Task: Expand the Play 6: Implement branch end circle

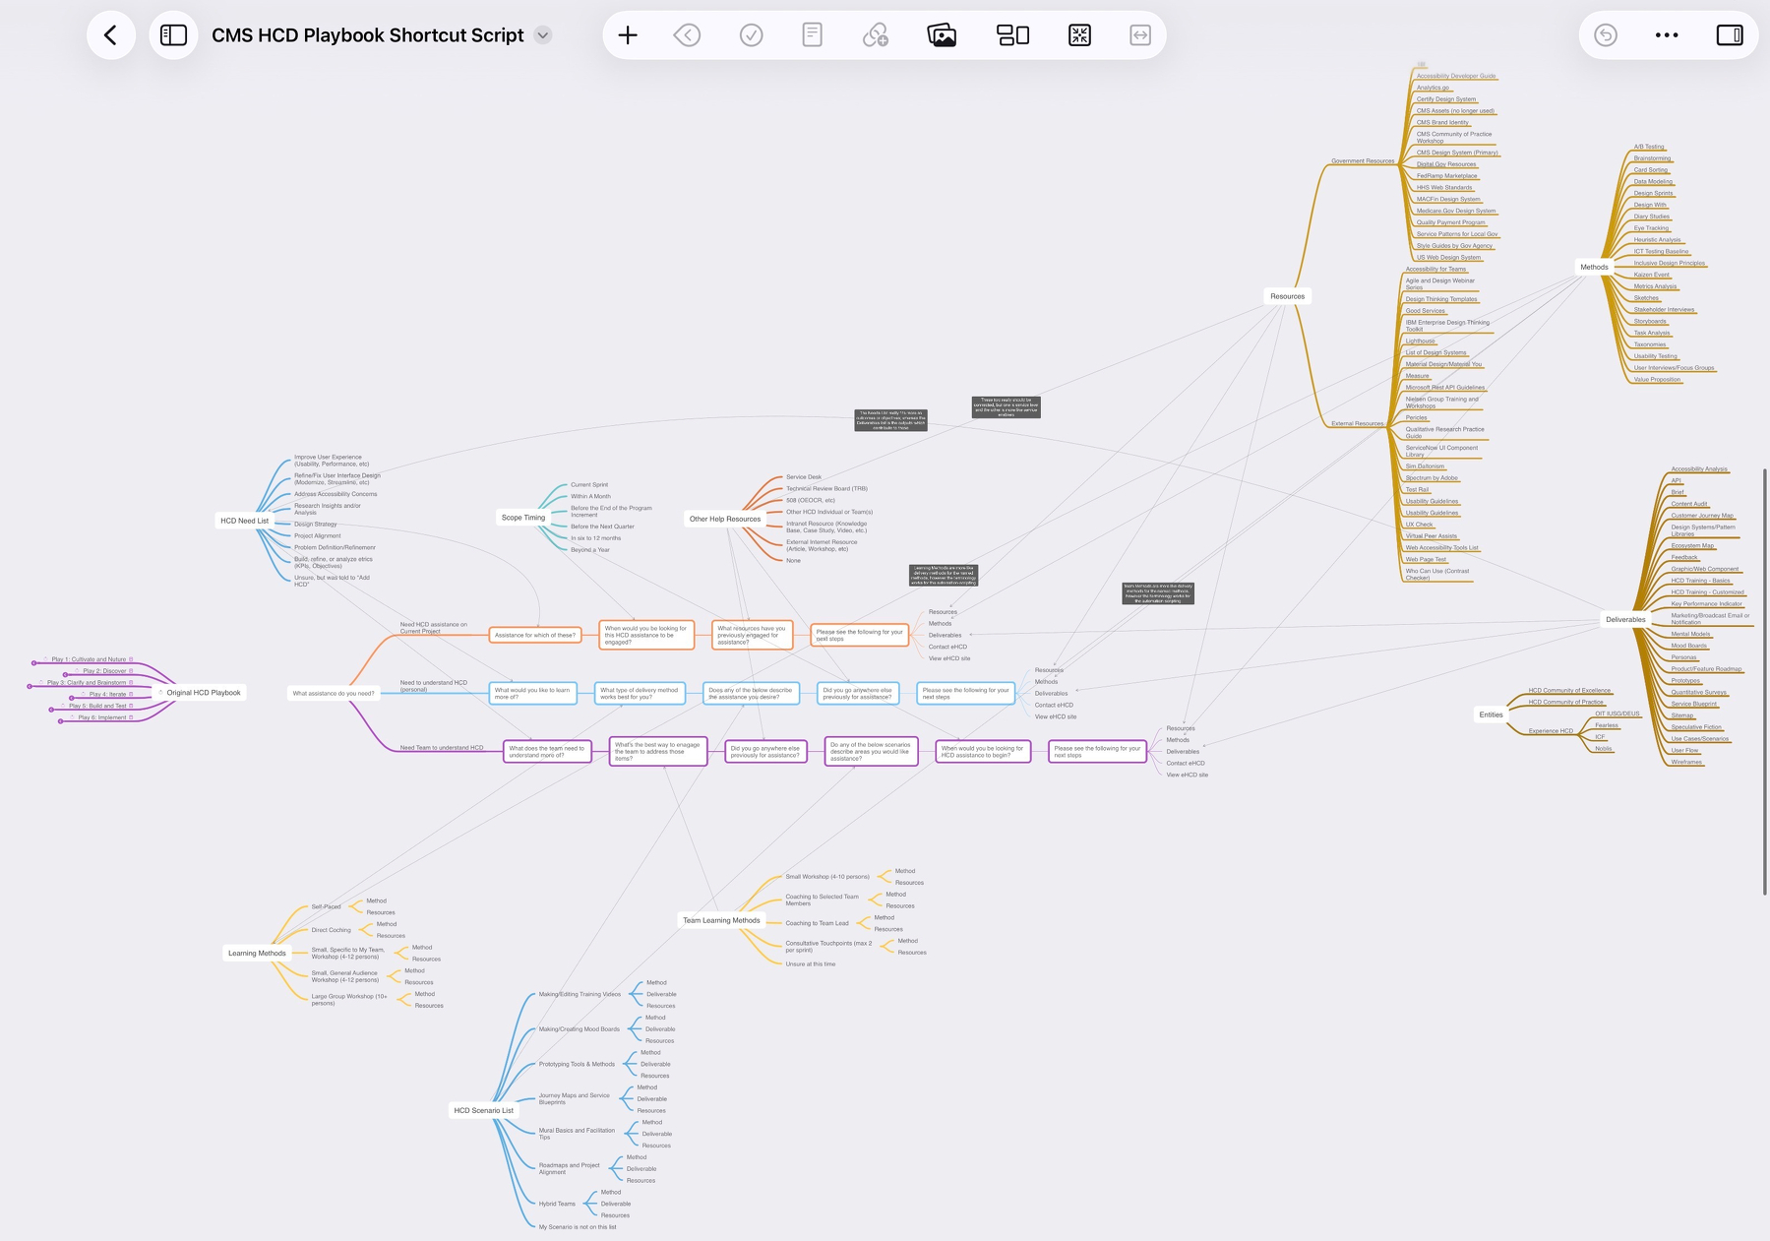Action: click(x=60, y=721)
